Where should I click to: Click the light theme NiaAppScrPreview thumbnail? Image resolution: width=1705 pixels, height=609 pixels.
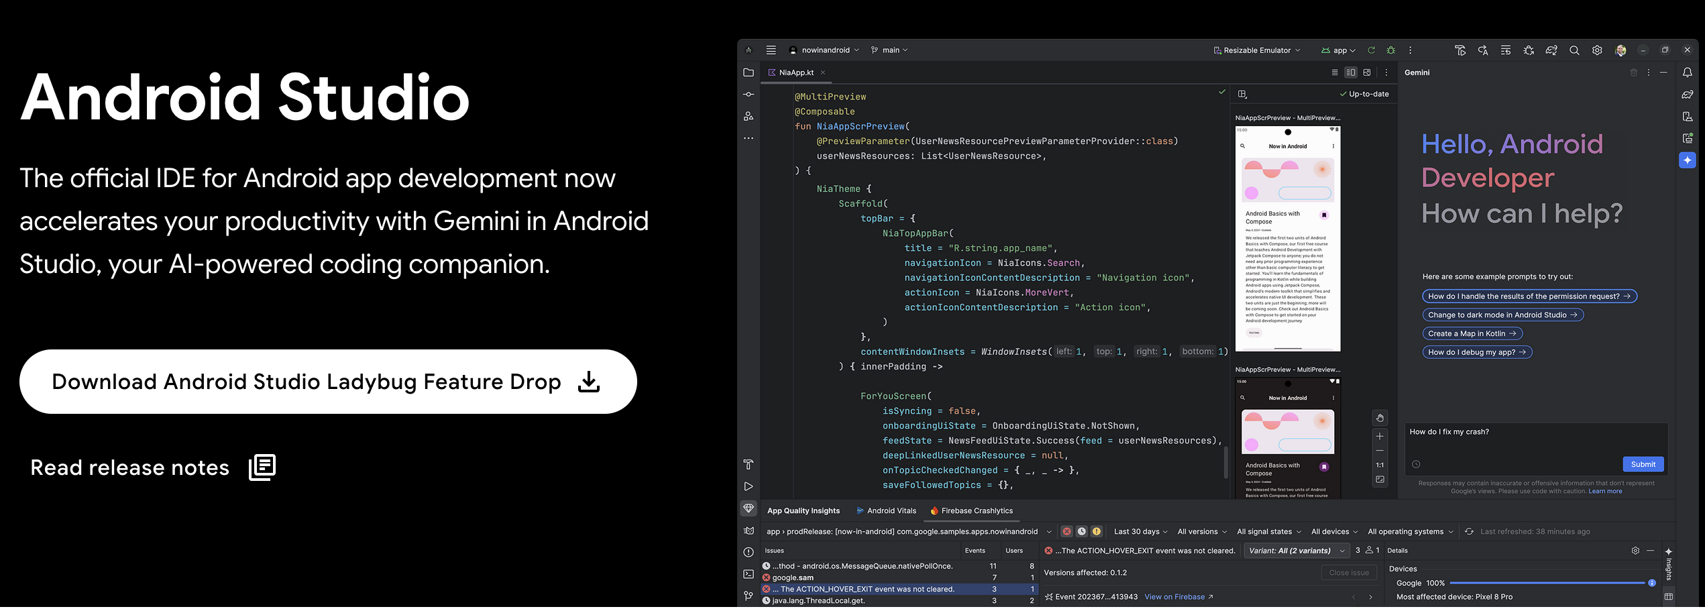click(1288, 239)
